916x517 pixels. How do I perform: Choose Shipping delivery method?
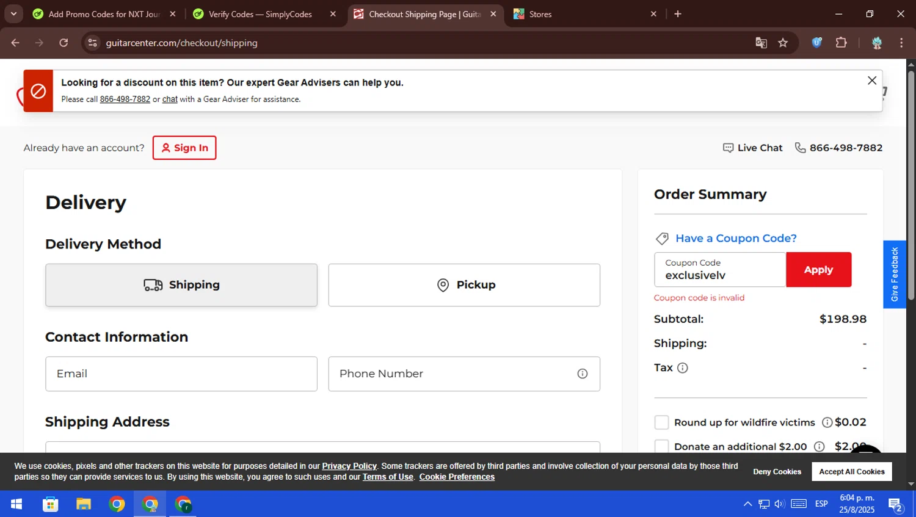click(181, 285)
